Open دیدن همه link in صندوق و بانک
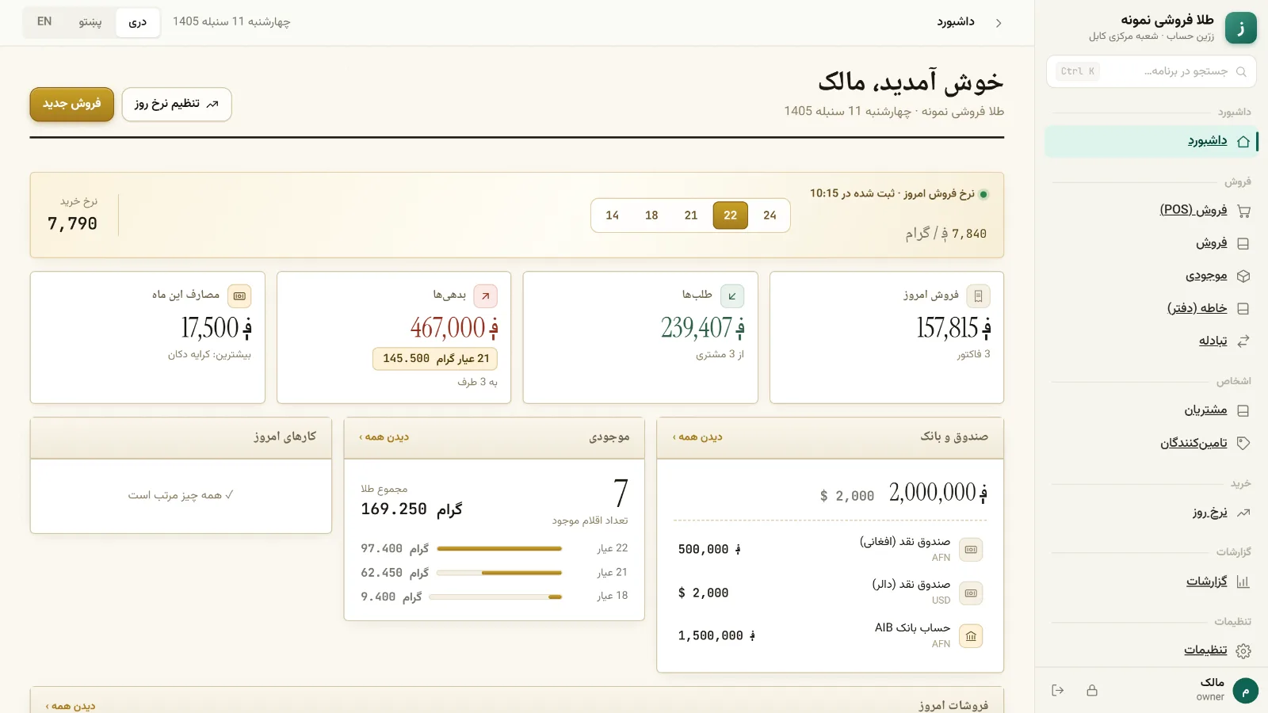This screenshot has height=713, width=1268. click(697, 437)
